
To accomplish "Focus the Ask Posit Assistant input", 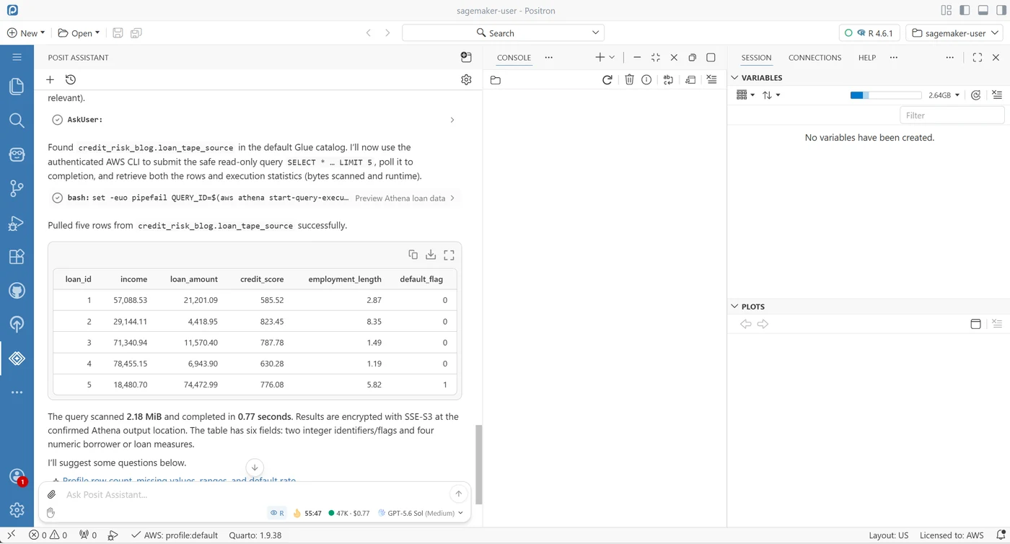I will tap(252, 494).
